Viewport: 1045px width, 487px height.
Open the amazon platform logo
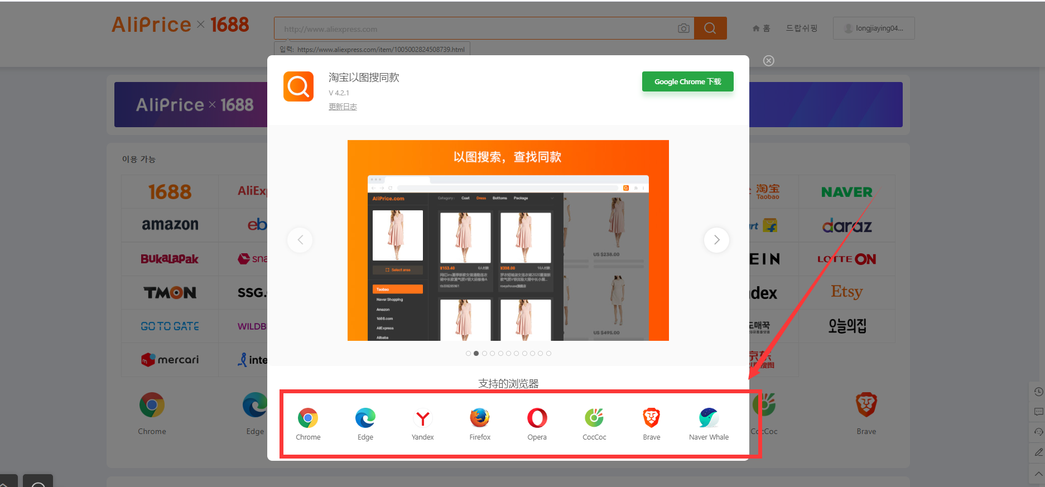[170, 225]
